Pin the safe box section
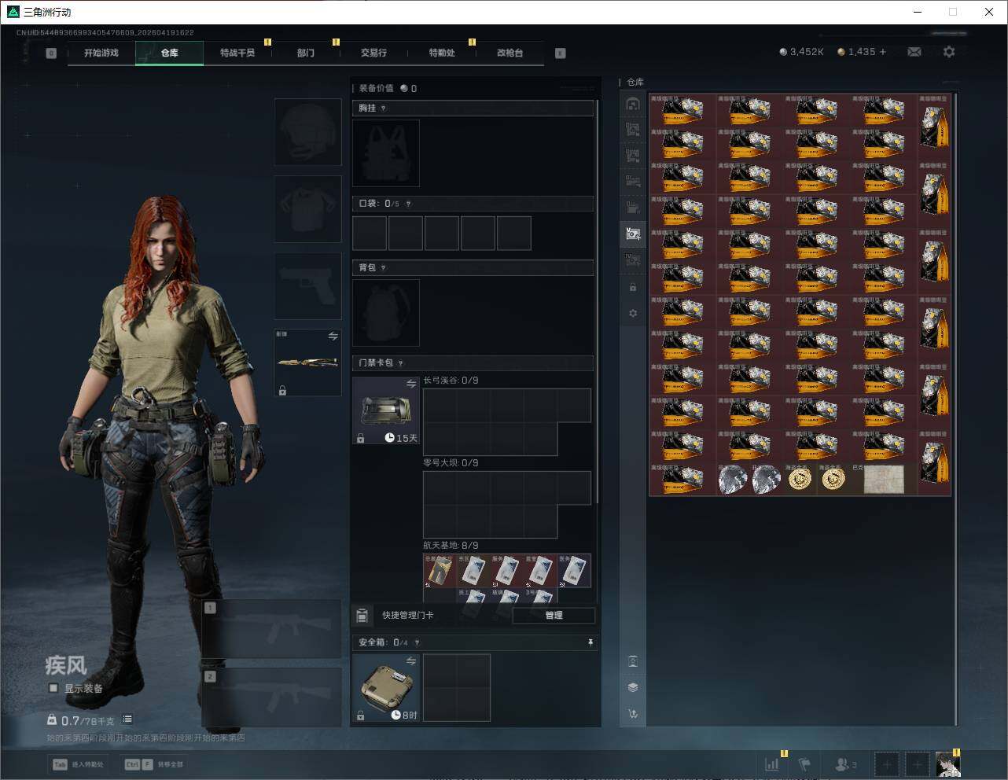The image size is (1008, 780). pyautogui.click(x=590, y=642)
